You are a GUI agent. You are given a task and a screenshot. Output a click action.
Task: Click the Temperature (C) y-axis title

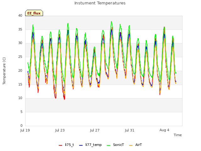4,71
